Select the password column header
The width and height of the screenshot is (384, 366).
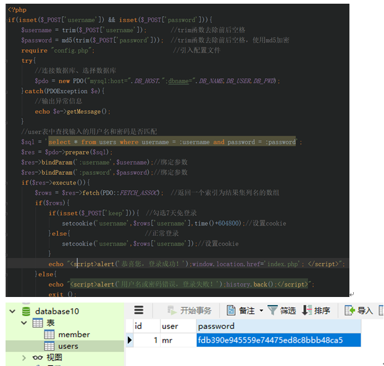coord(278,326)
